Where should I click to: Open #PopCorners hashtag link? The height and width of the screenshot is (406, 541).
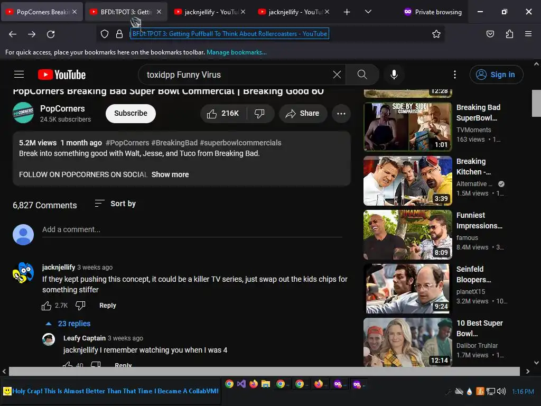click(x=127, y=143)
